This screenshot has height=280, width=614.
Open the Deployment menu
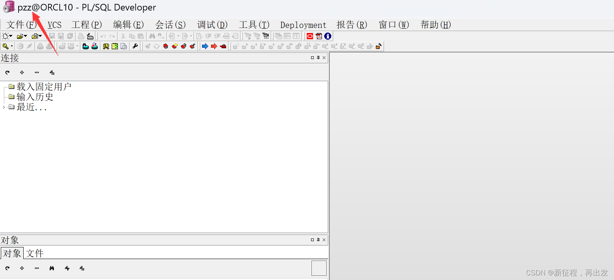303,25
